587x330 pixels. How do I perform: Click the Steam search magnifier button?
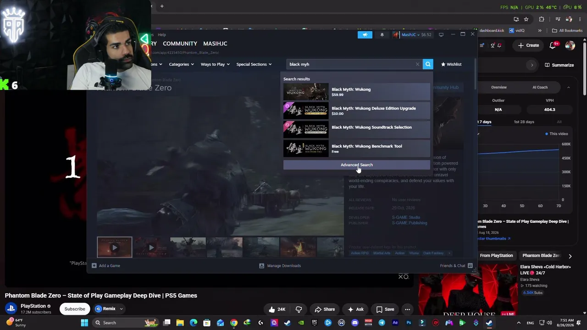[x=428, y=64]
